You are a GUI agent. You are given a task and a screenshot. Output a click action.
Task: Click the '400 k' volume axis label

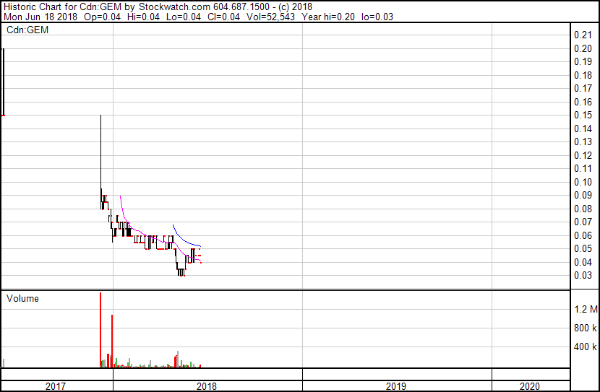tap(586, 347)
